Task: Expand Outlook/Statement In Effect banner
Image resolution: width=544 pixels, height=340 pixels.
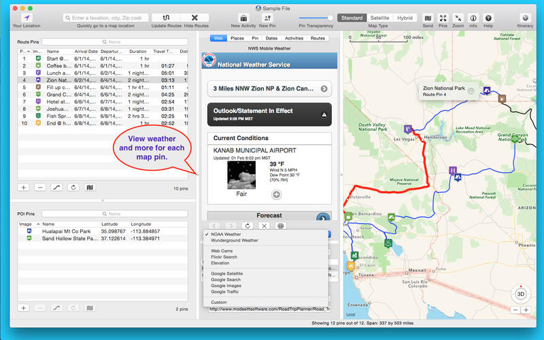Action: pyautogui.click(x=269, y=114)
